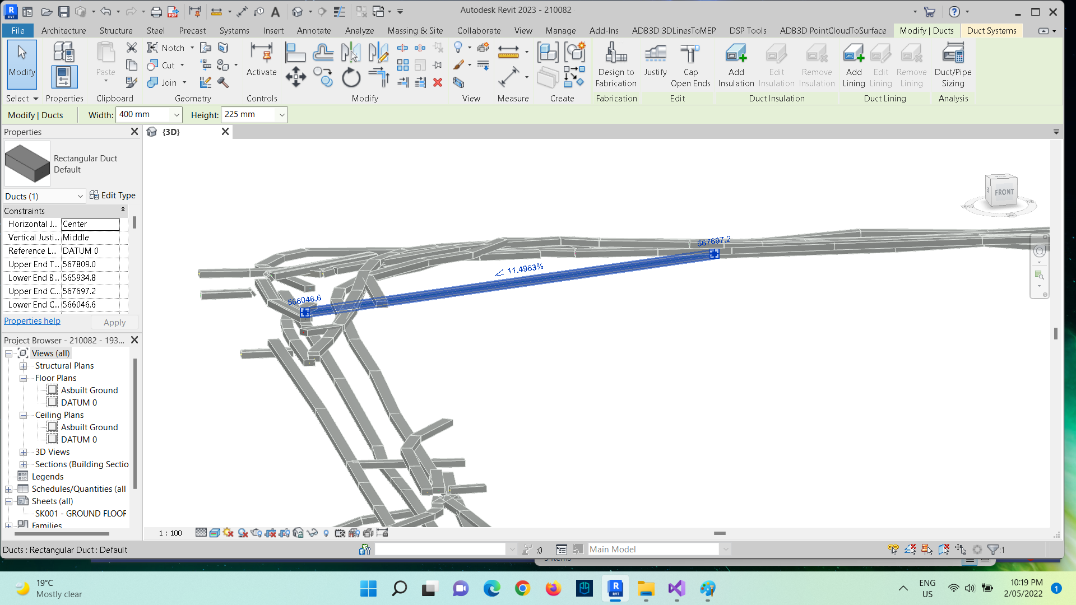Screen dimensions: 1076x605
Task: Click the red Delete X icon
Action: [438, 83]
